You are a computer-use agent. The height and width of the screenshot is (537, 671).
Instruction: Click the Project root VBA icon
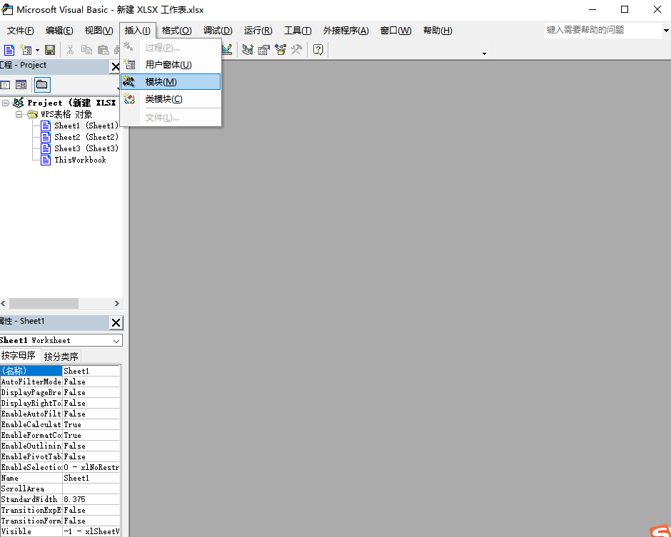[19, 103]
